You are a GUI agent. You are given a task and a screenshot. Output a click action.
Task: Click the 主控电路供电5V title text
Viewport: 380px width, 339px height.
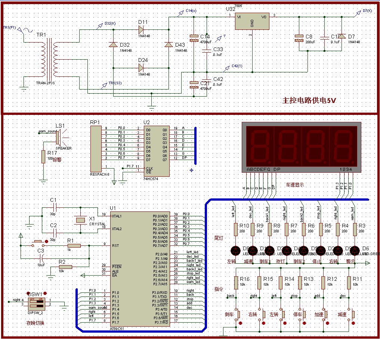309,100
